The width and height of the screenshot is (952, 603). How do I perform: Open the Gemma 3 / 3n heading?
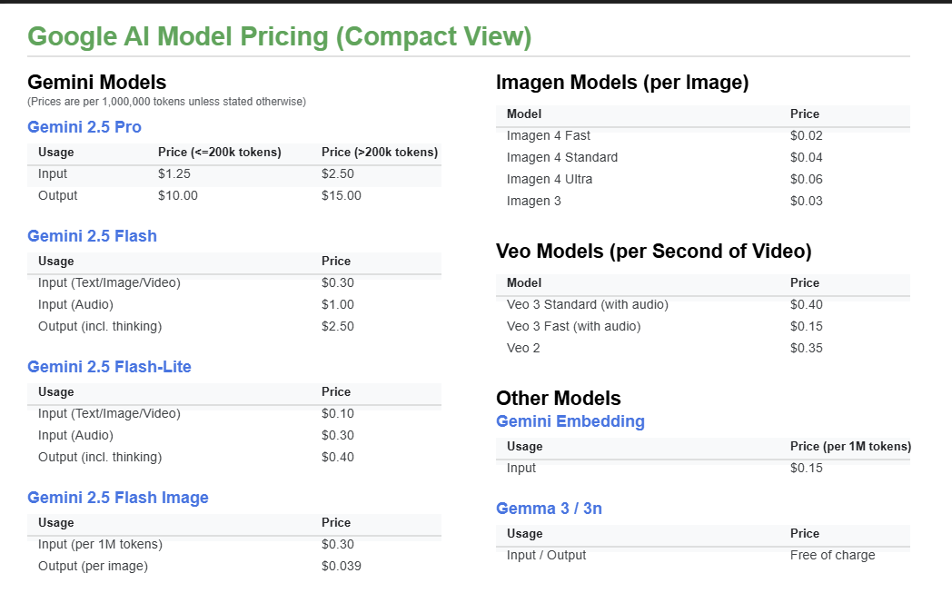pos(549,509)
